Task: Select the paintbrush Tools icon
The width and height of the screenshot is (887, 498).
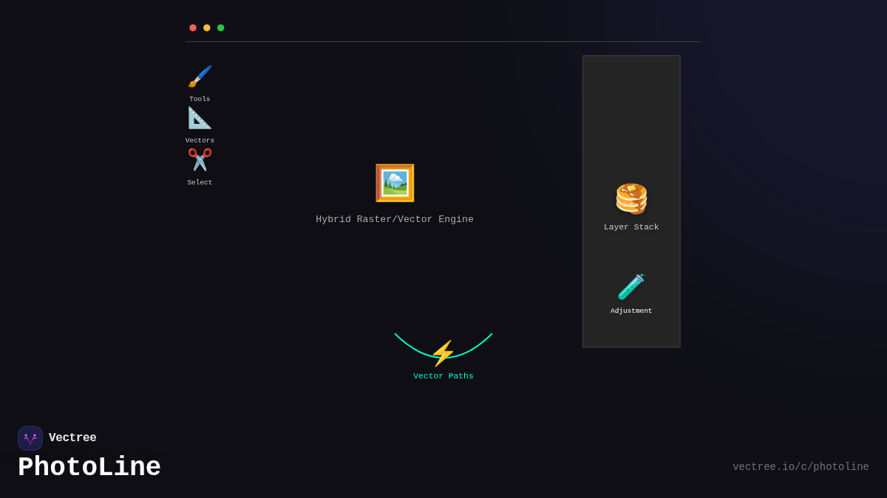Action: tap(200, 76)
